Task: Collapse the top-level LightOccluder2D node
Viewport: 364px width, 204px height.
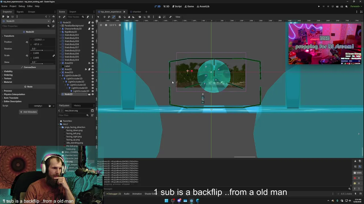Action: (x=60, y=75)
